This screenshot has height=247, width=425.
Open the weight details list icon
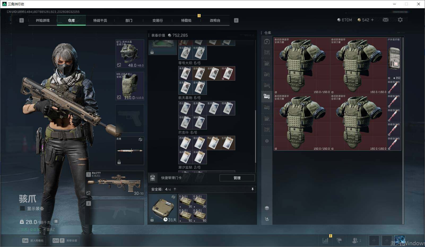56,222
